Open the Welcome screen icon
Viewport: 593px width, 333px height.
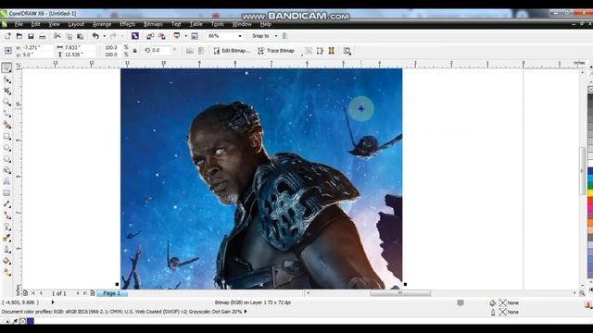195,36
